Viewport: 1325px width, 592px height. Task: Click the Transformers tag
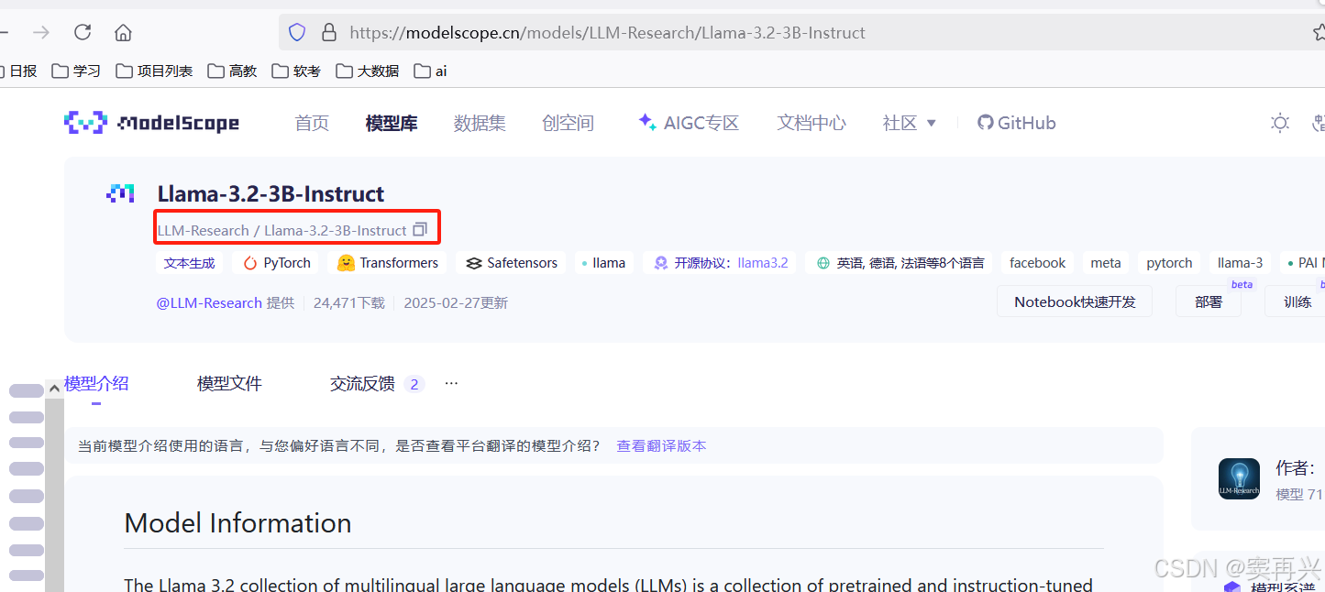(388, 263)
